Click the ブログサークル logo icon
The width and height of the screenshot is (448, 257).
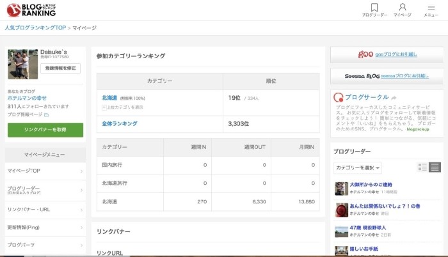[339, 97]
